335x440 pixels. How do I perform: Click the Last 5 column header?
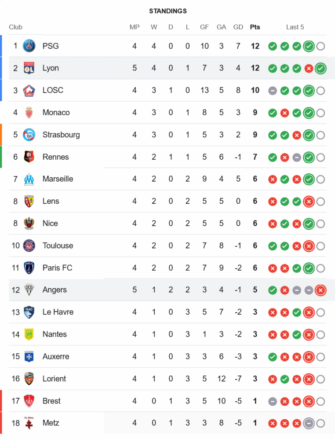(295, 27)
